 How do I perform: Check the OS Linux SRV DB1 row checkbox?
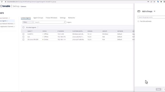pyautogui.click(x=23, y=39)
